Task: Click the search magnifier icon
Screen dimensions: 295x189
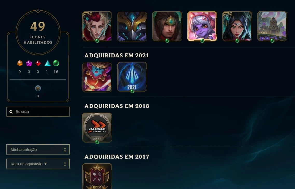Action: (x=11, y=112)
